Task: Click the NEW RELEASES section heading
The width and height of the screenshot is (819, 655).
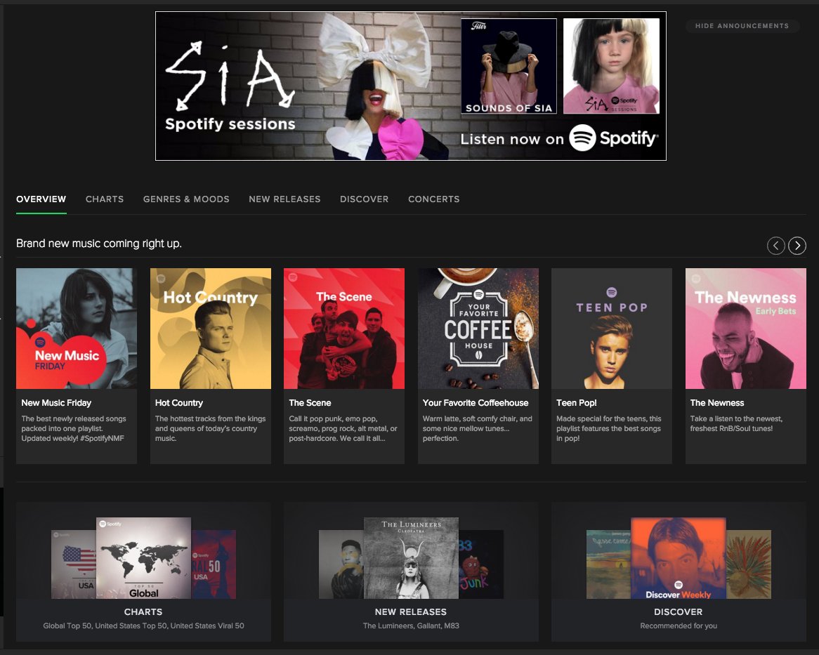Action: 411,611
